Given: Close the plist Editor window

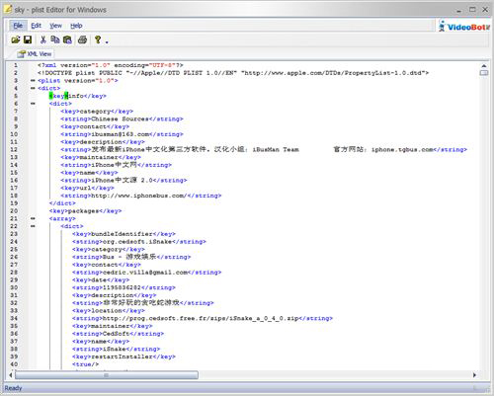Looking at the screenshot, I should 485,10.
